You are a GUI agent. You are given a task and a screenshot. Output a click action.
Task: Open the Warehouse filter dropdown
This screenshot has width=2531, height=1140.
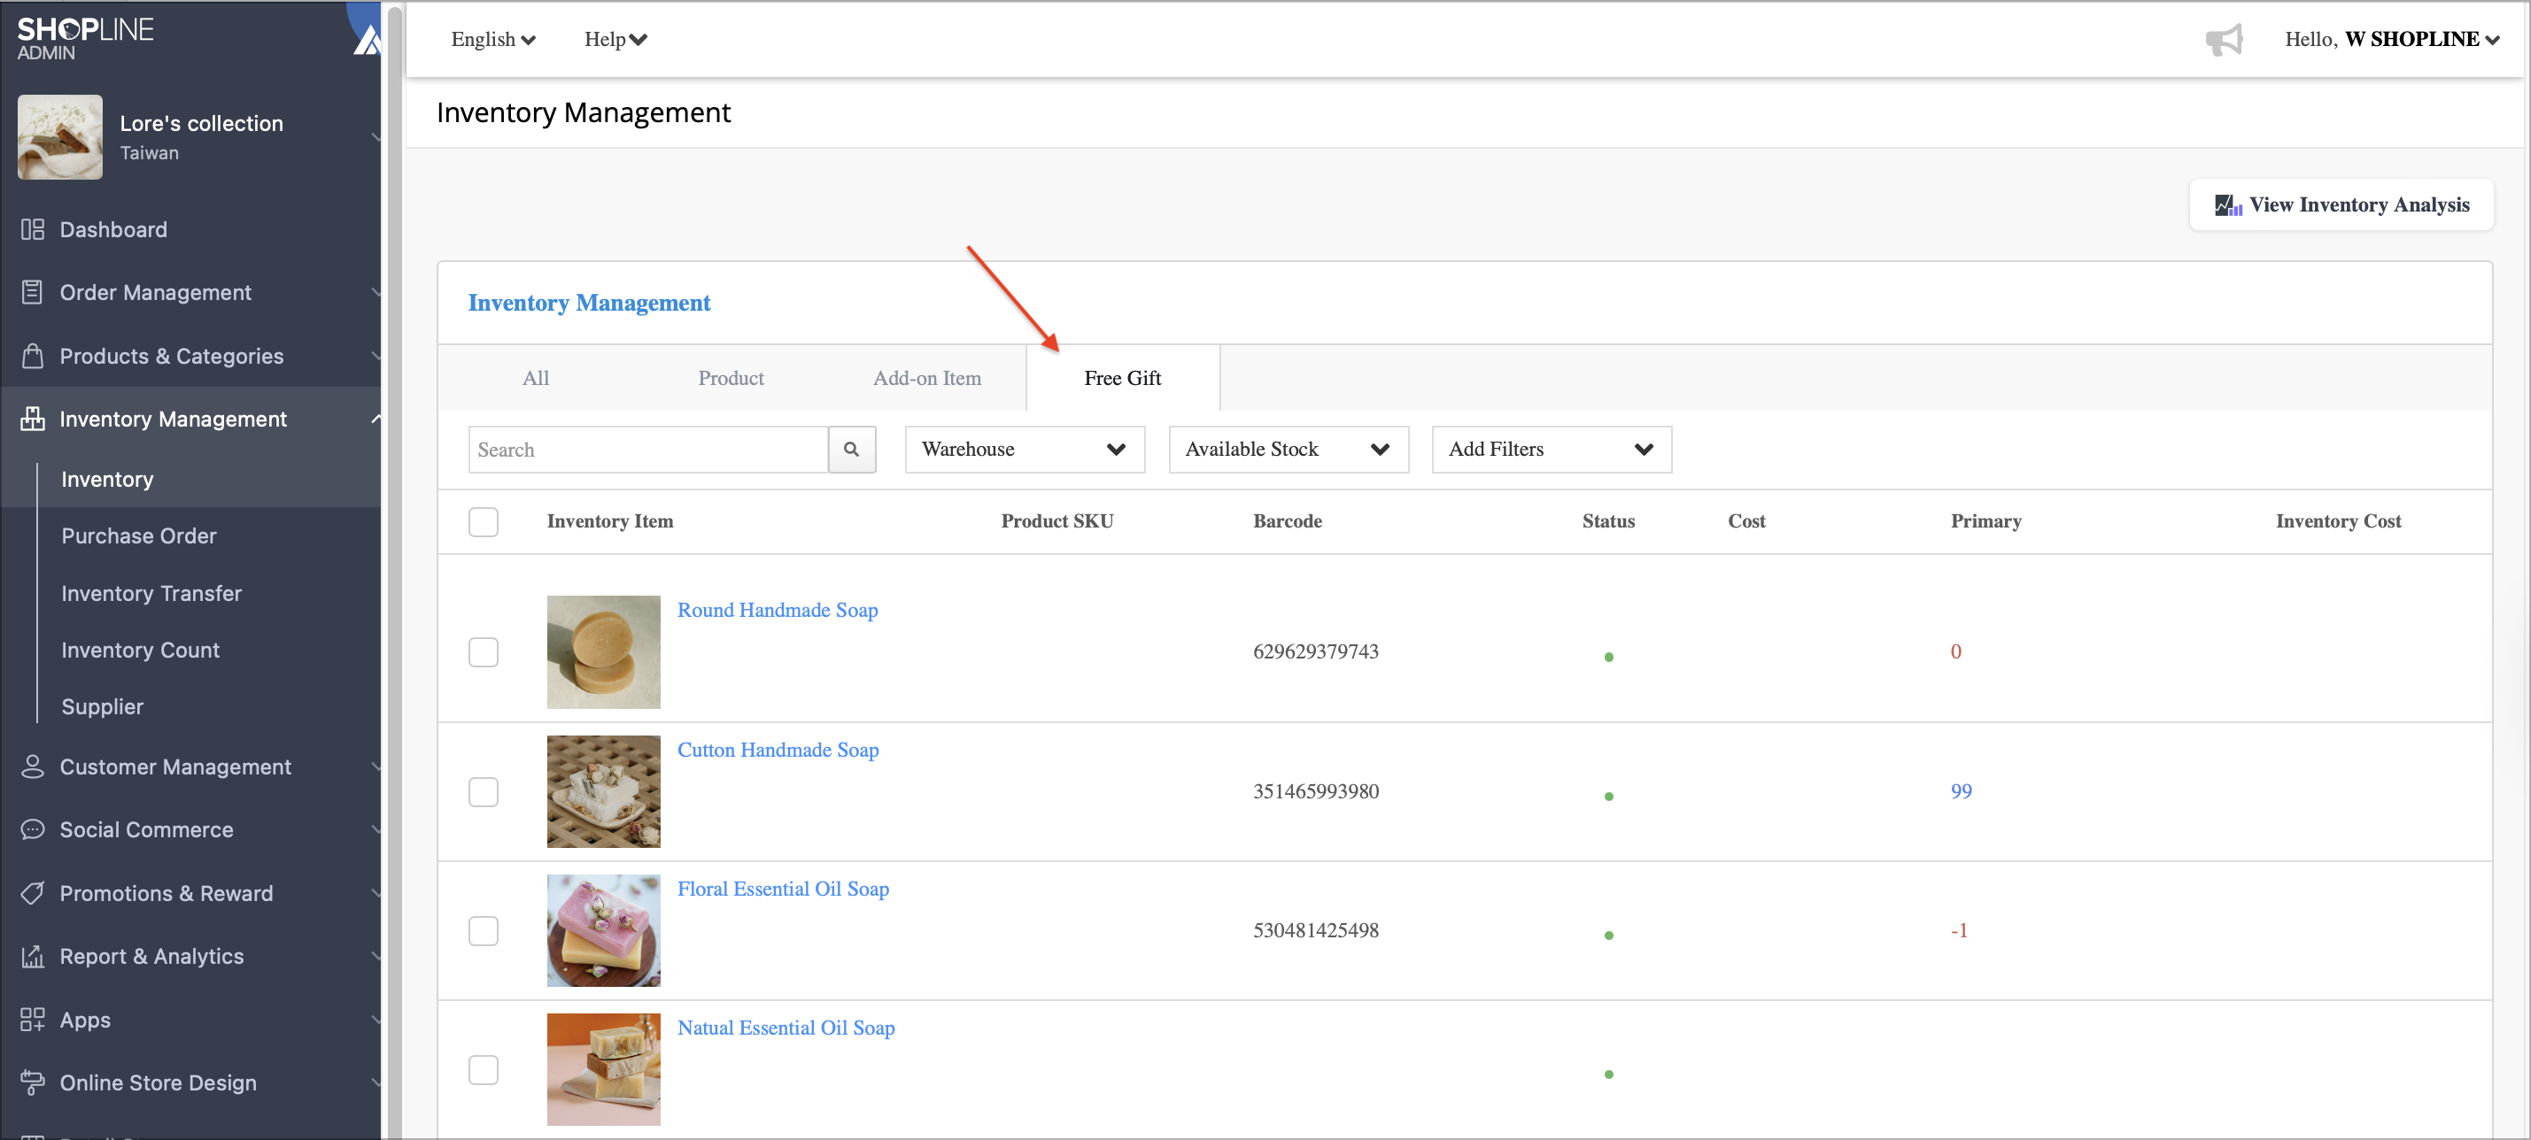(x=1025, y=449)
